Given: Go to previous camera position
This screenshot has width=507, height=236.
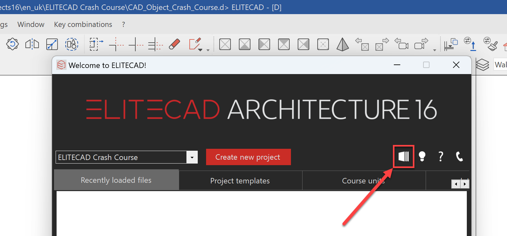Looking at the screenshot, I should tap(402, 44).
